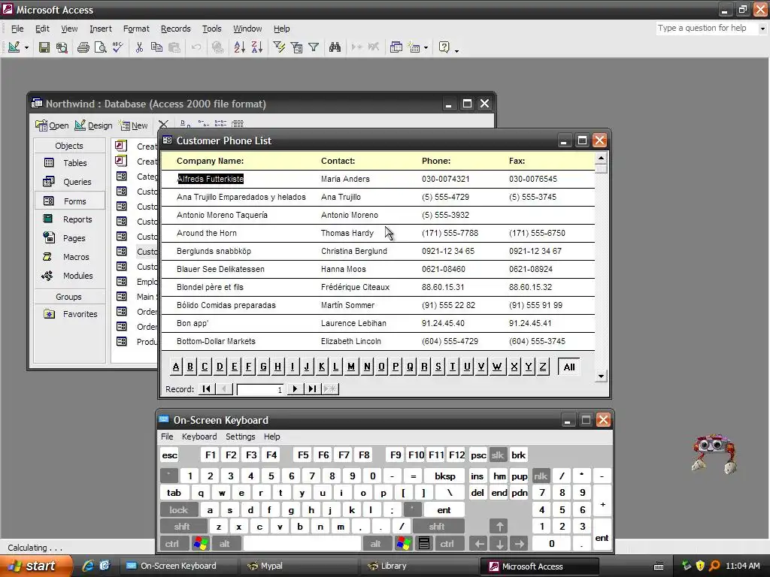Toggle letter S filter button
Image resolution: width=770 pixels, height=577 pixels.
click(438, 367)
